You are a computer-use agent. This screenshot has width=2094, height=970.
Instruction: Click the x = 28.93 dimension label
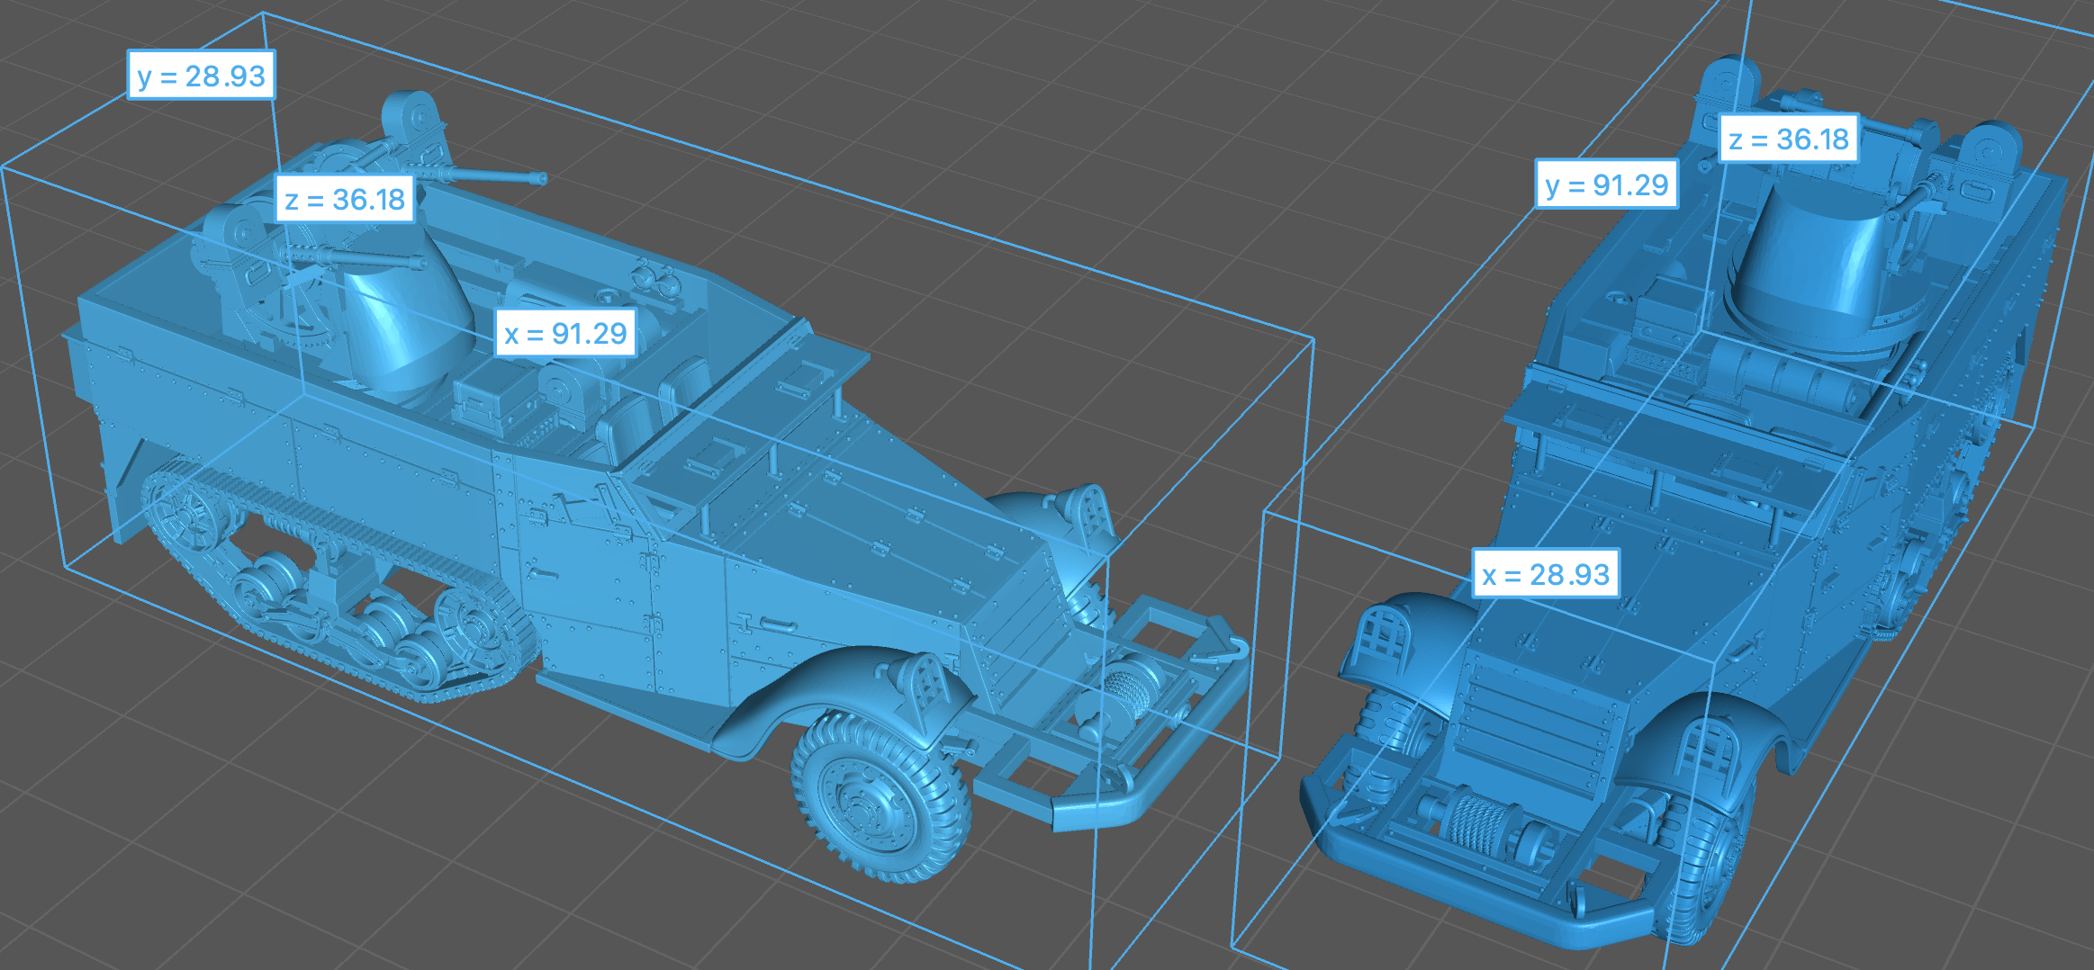1545,574
